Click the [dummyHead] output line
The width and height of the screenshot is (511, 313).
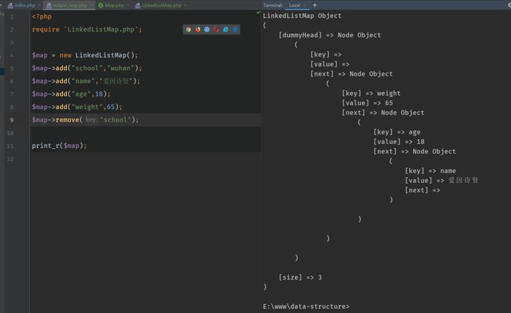[330, 35]
